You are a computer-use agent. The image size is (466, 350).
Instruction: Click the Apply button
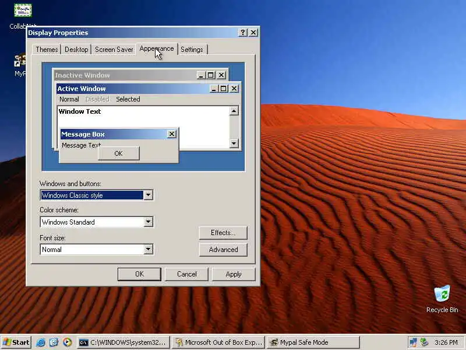click(234, 274)
